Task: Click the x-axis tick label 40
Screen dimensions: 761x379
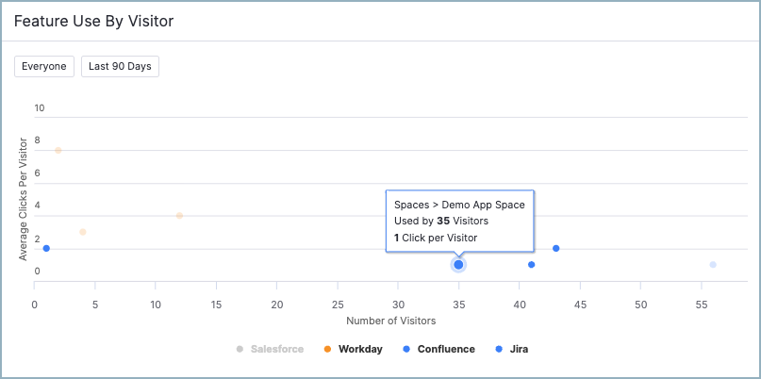Action: click(x=520, y=305)
